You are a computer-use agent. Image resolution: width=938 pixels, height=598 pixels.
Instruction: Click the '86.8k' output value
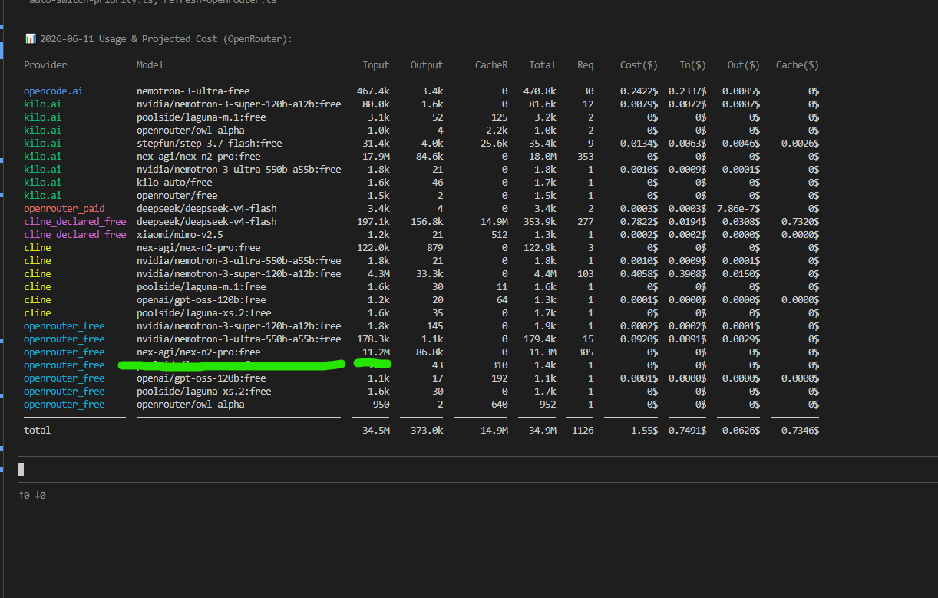430,352
